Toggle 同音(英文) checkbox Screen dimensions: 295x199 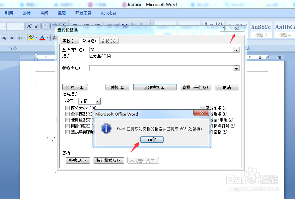pos(68,126)
